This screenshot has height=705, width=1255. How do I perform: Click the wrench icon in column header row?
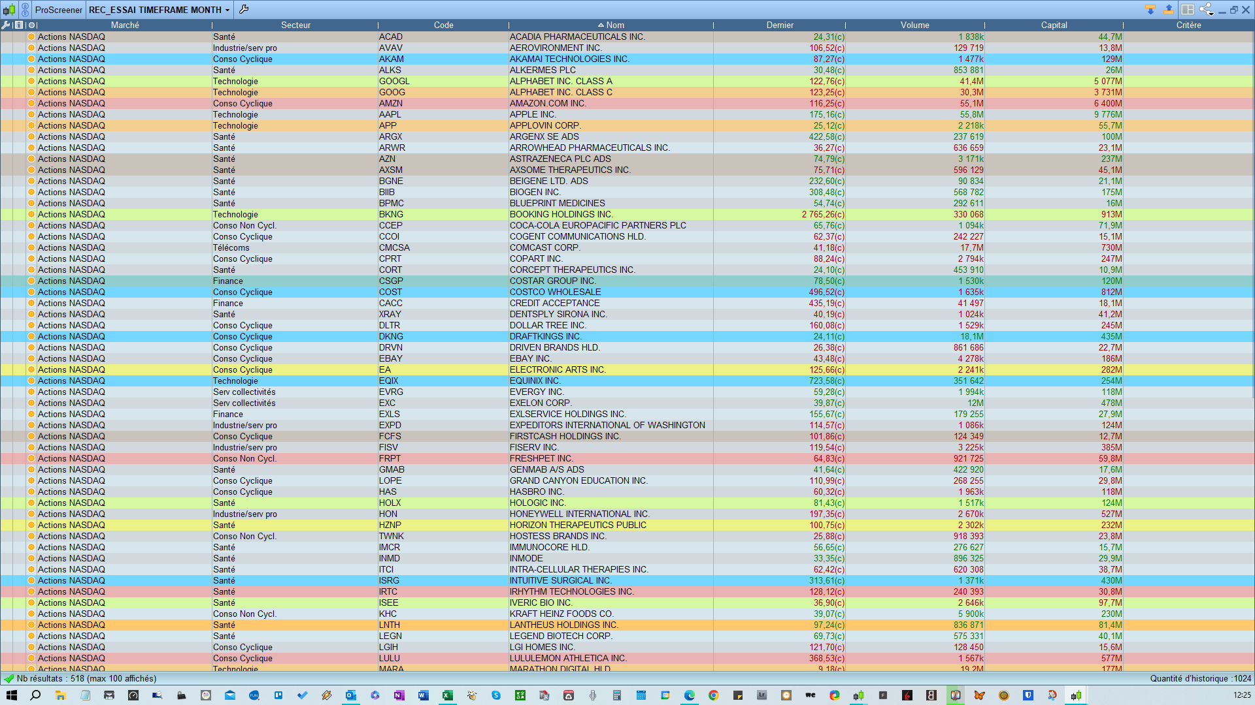(6, 25)
